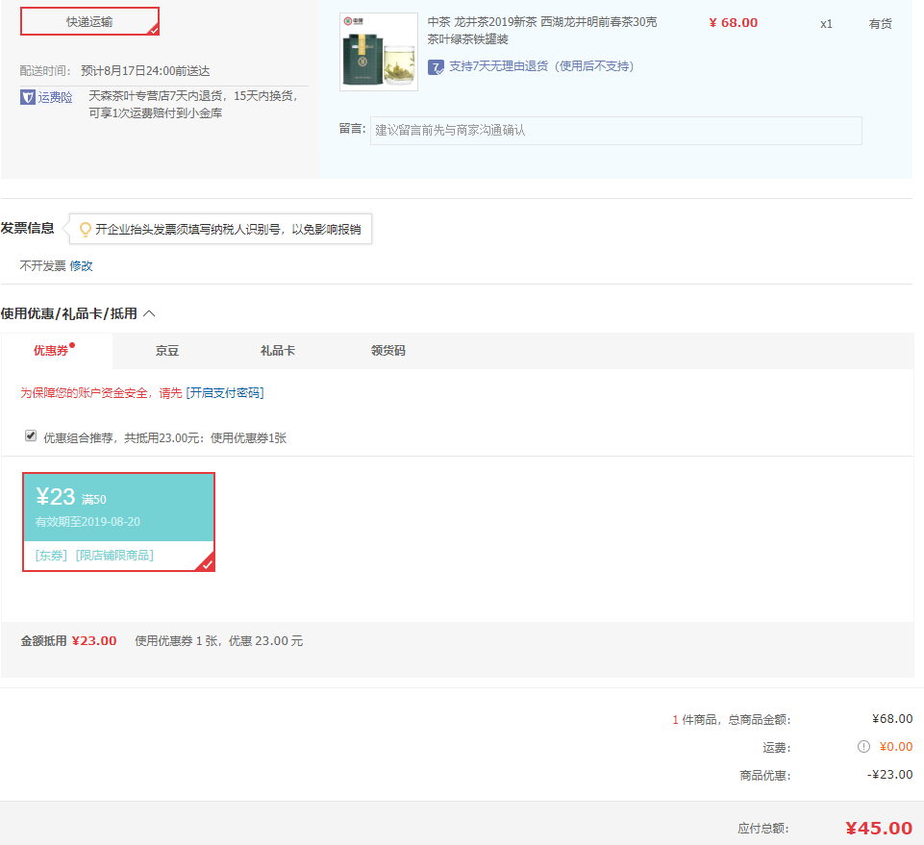Click the 运费 ¥0.00 value
The height and width of the screenshot is (845, 924).
click(x=896, y=747)
